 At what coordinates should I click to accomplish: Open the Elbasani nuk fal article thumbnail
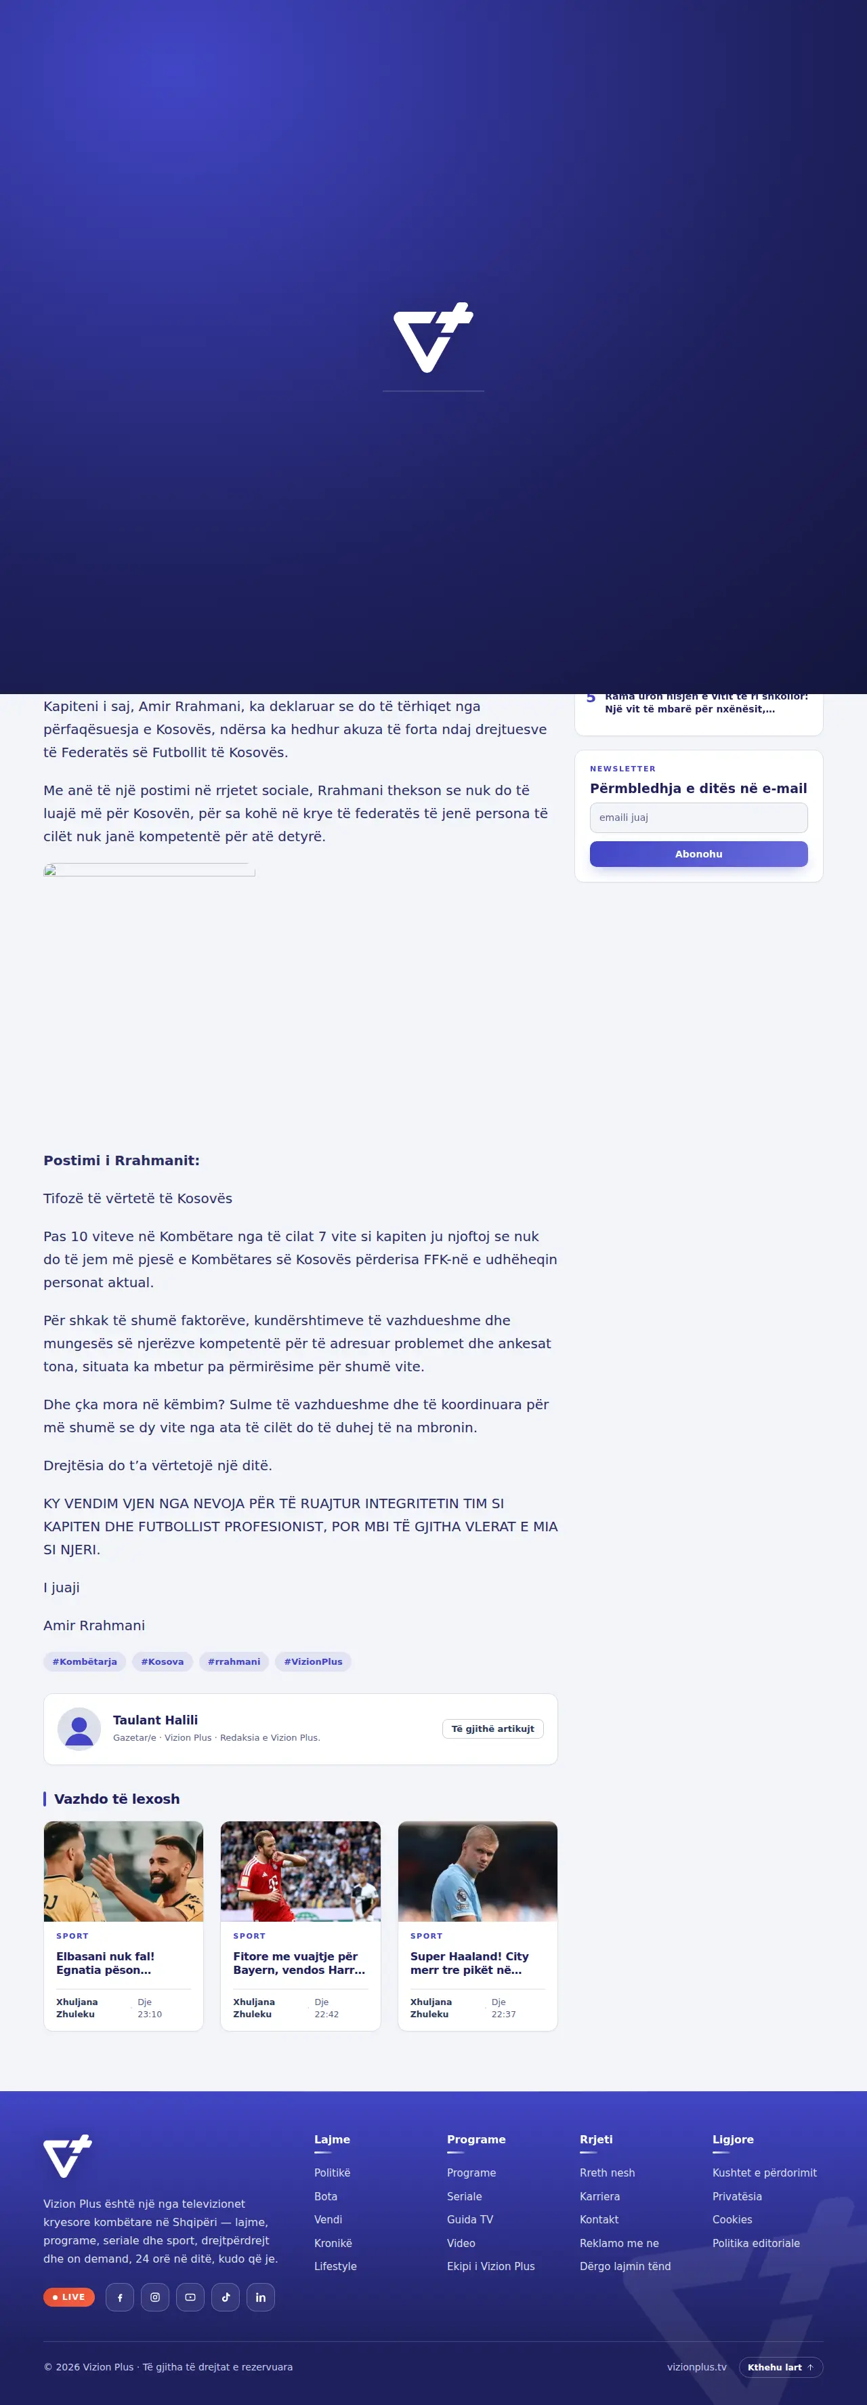[123, 1870]
